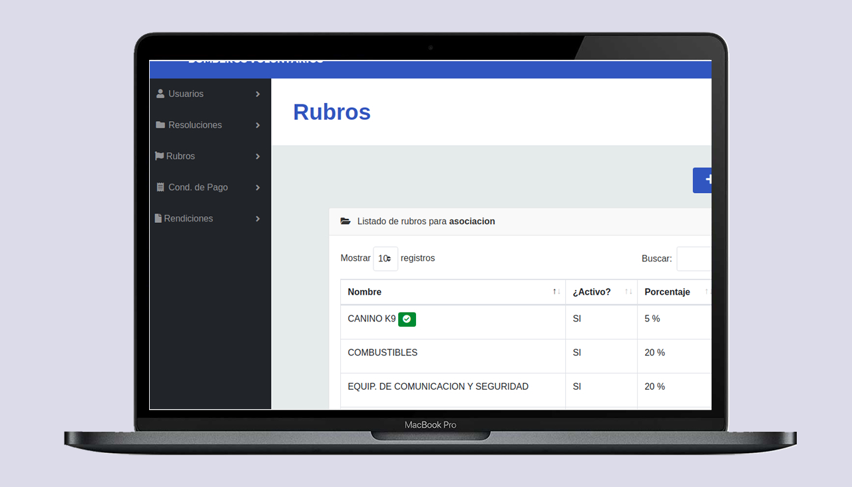
Task: Select EQUIP. DE COMUNICACION Y SEGURIDAD row
Action: point(438,387)
